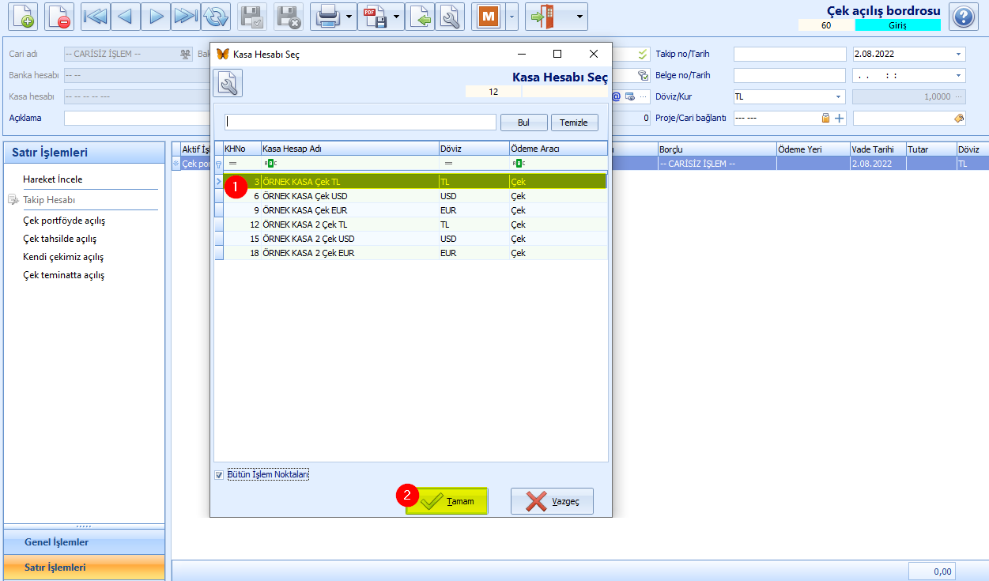Screen dimensions: 989x581
Task: Open the Takip tarih date dropdown
Action: click(959, 54)
